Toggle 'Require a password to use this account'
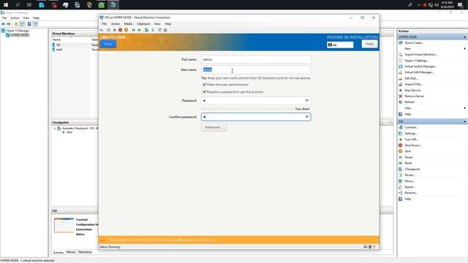The width and height of the screenshot is (468, 263). pyautogui.click(x=204, y=92)
